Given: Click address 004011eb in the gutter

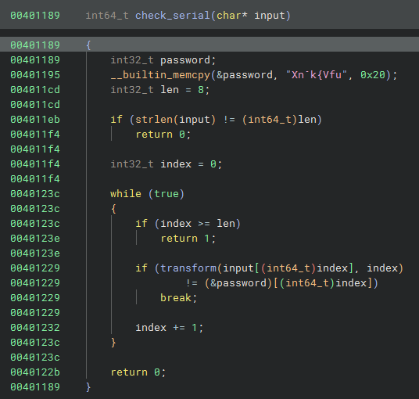Looking at the screenshot, I should [x=35, y=119].
